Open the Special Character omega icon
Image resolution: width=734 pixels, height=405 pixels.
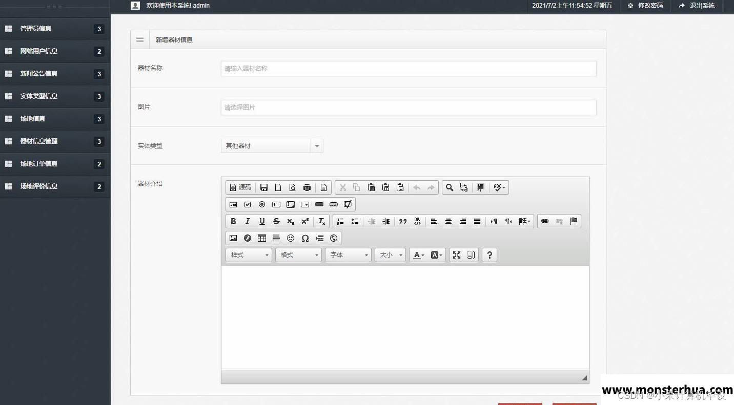(x=305, y=238)
